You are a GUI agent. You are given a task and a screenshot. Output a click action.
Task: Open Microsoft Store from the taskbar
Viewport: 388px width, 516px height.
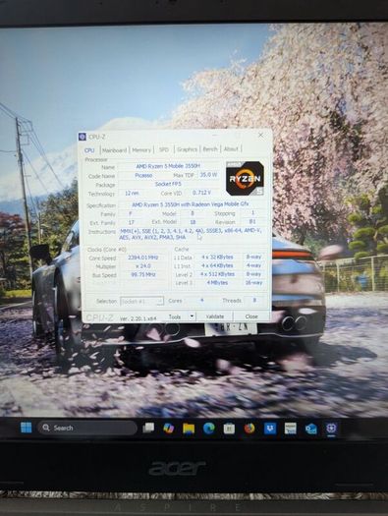tap(229, 429)
